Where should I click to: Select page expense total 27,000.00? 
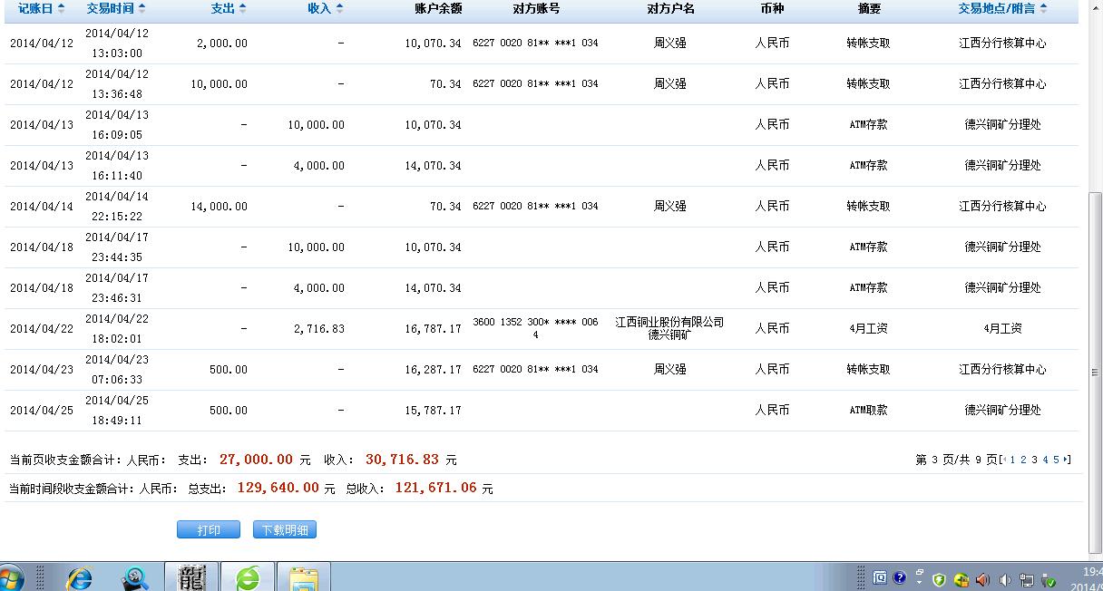tap(256, 460)
